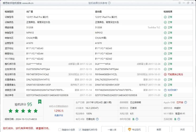Select factory fingerprint serial 0257C07842D2242E313AB3A5010200D8
The height and width of the screenshot is (132, 196).
pos(47,95)
